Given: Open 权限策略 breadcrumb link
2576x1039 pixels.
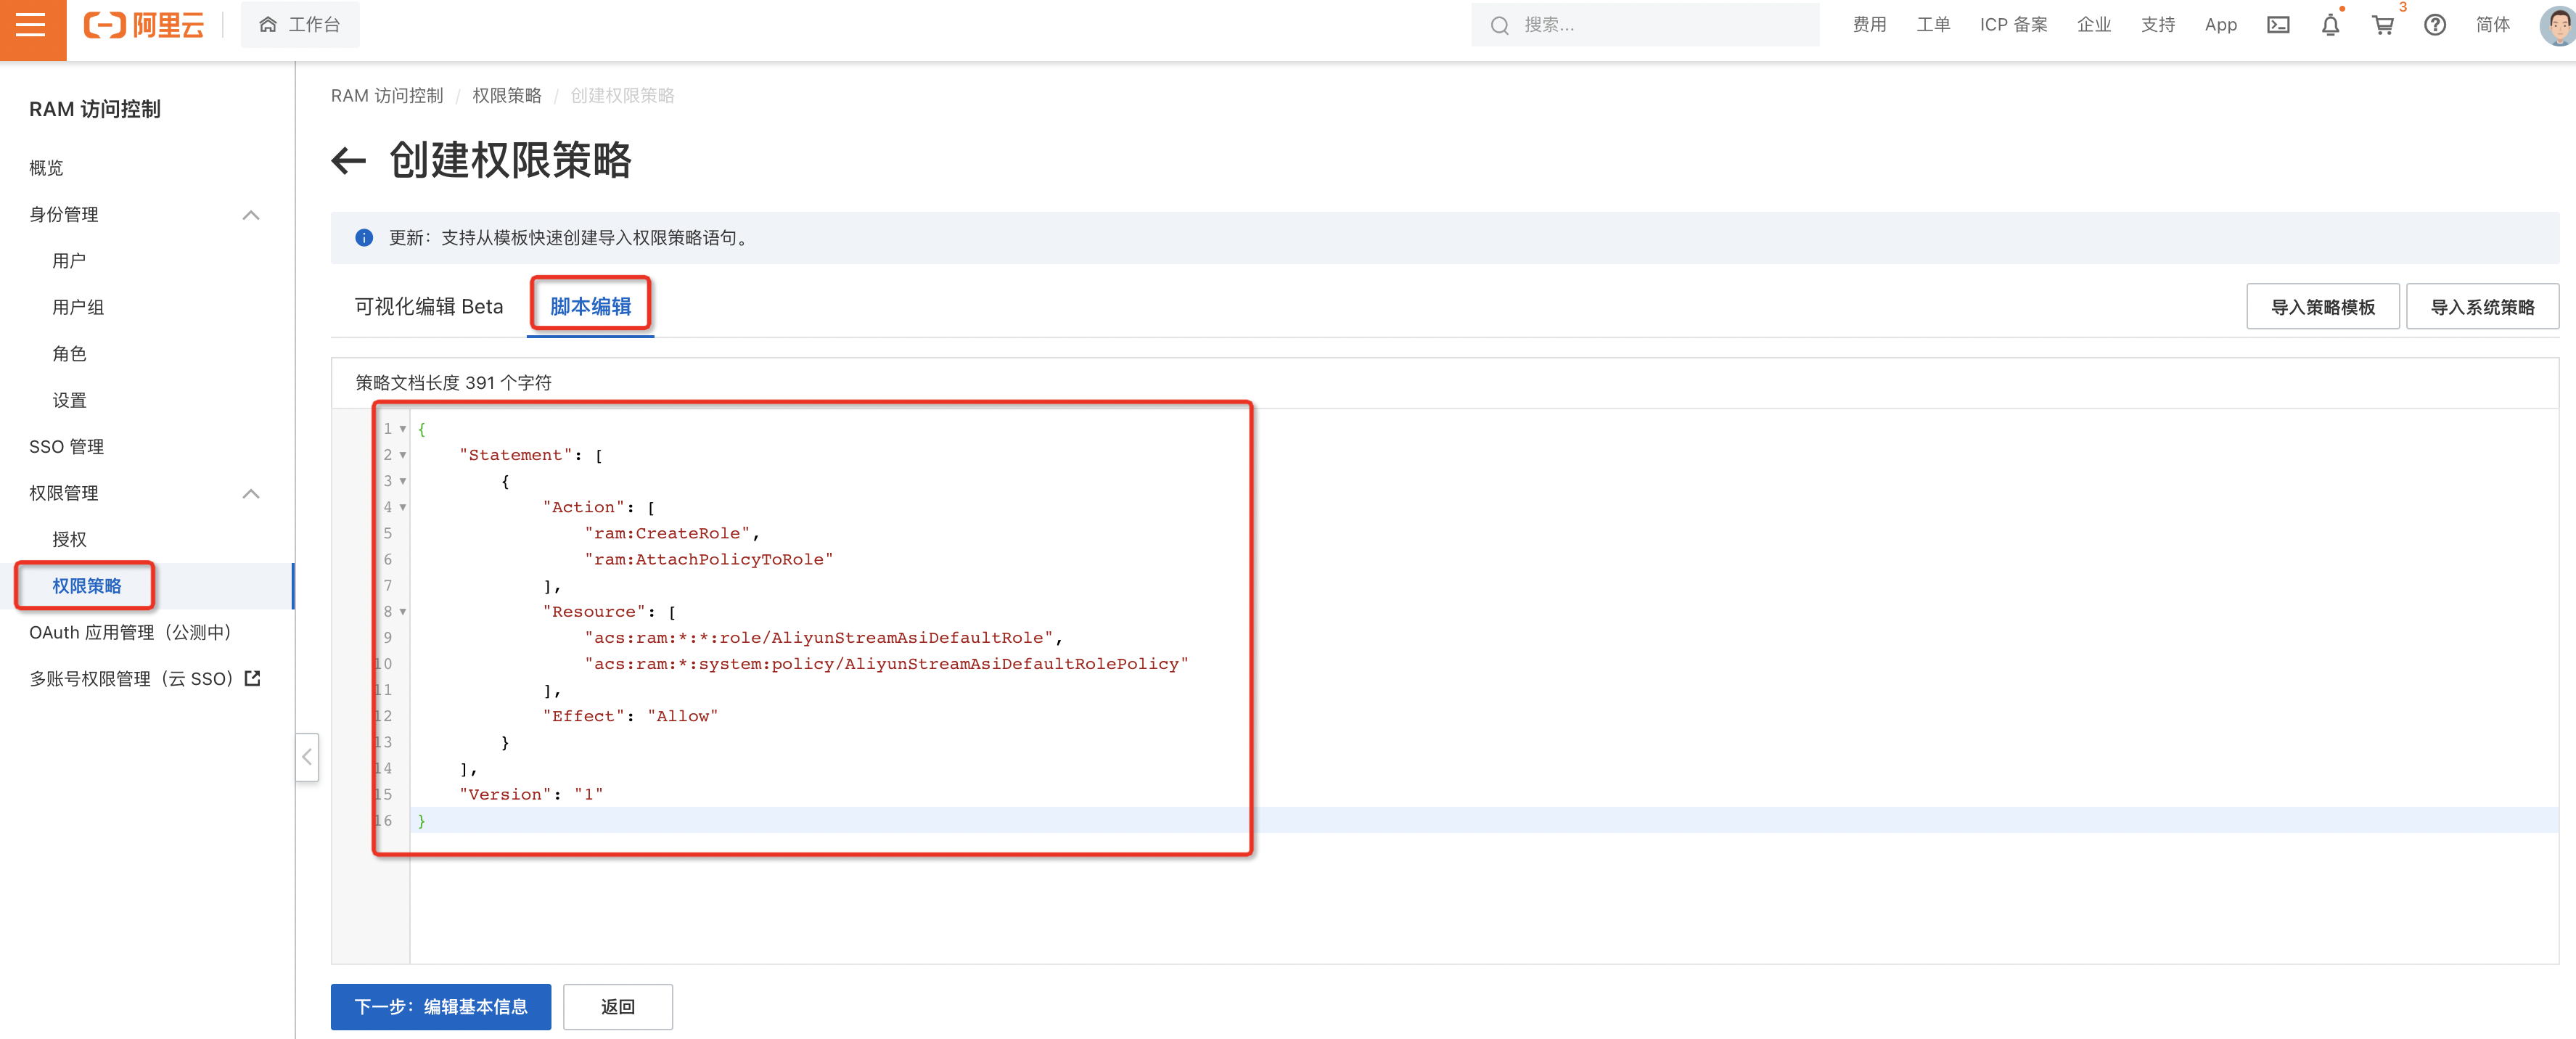Looking at the screenshot, I should (506, 96).
